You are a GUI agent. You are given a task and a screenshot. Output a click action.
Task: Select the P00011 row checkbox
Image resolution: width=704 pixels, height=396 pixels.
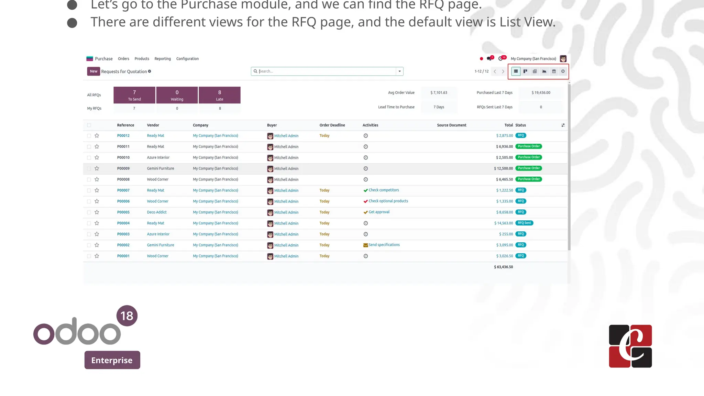[x=89, y=147]
